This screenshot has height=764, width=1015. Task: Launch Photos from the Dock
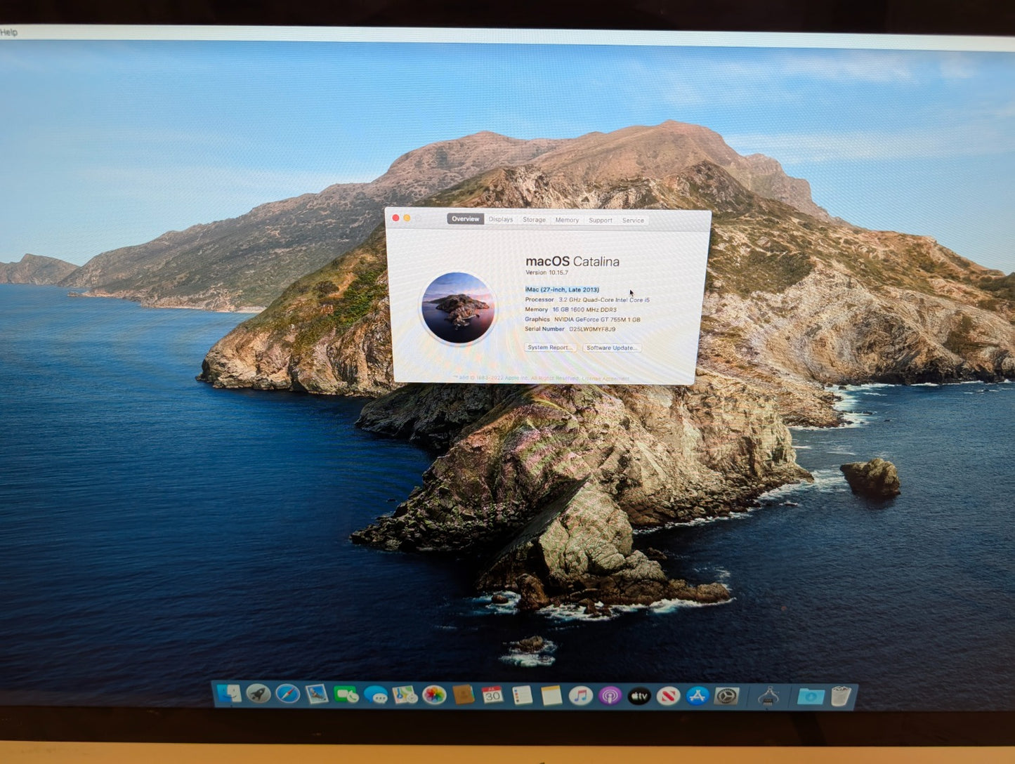click(434, 695)
